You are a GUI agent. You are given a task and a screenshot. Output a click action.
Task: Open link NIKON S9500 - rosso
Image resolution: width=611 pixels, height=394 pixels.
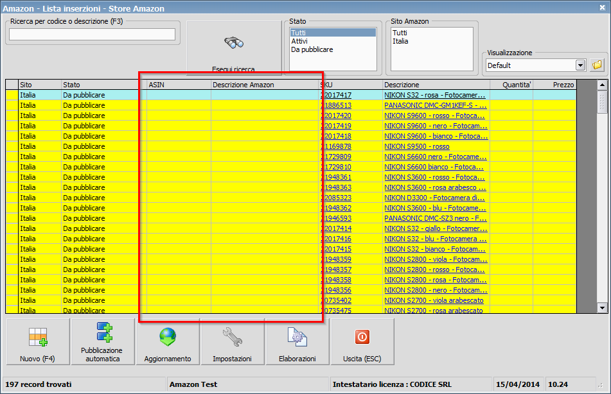pyautogui.click(x=416, y=146)
